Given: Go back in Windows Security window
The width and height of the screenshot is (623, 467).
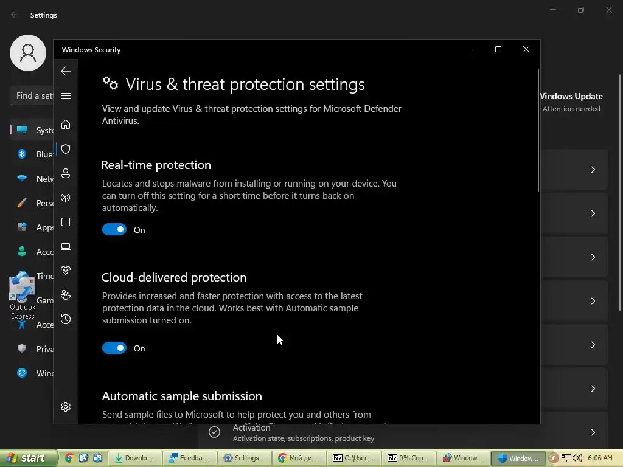Looking at the screenshot, I should pos(66,71).
